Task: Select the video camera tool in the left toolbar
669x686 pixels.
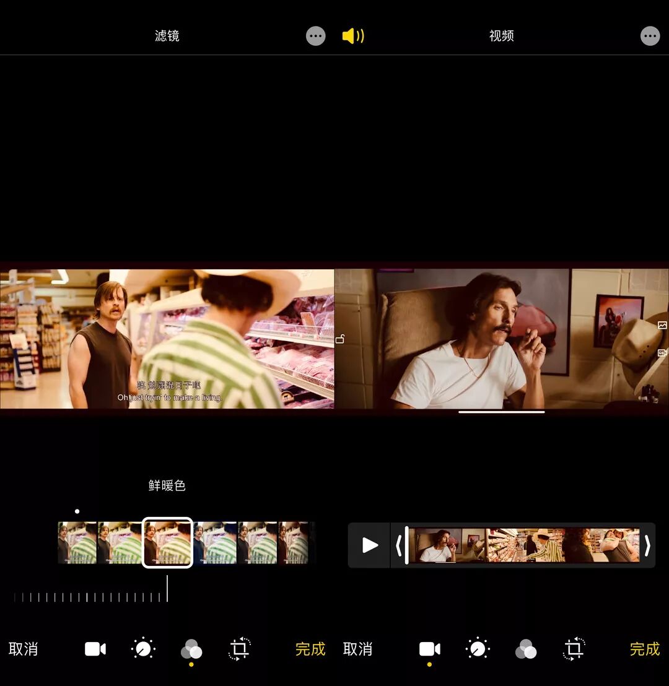Action: 95,649
